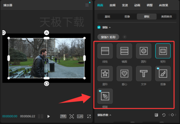Image resolution: width=180 pixels, height=124 pixels.
Task: Choose the 镜面 mirror mask
Action: [124, 51]
